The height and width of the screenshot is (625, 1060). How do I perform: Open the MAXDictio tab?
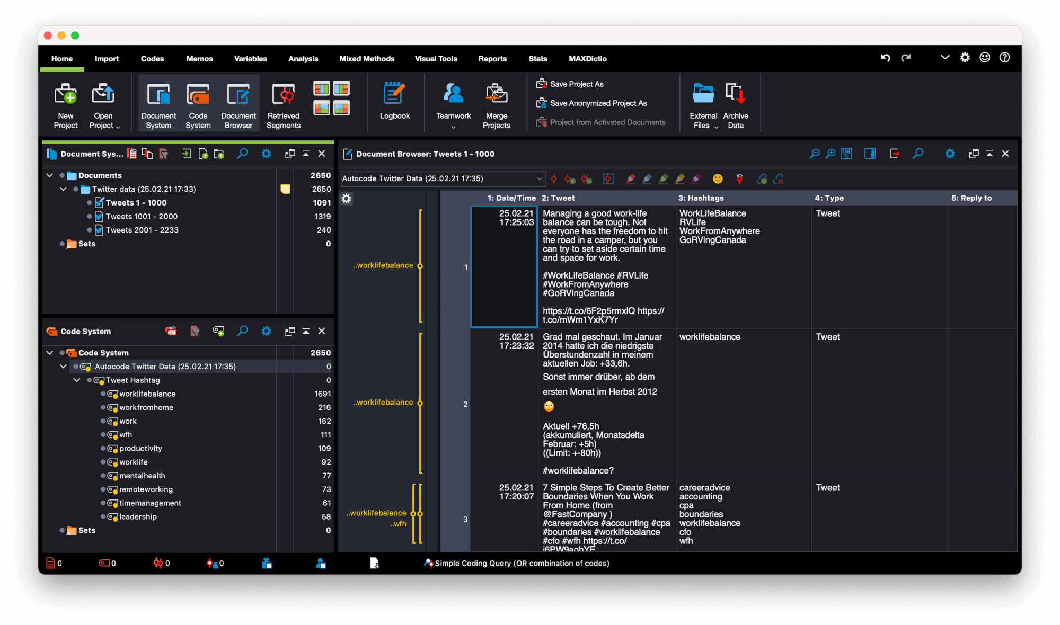pos(587,59)
